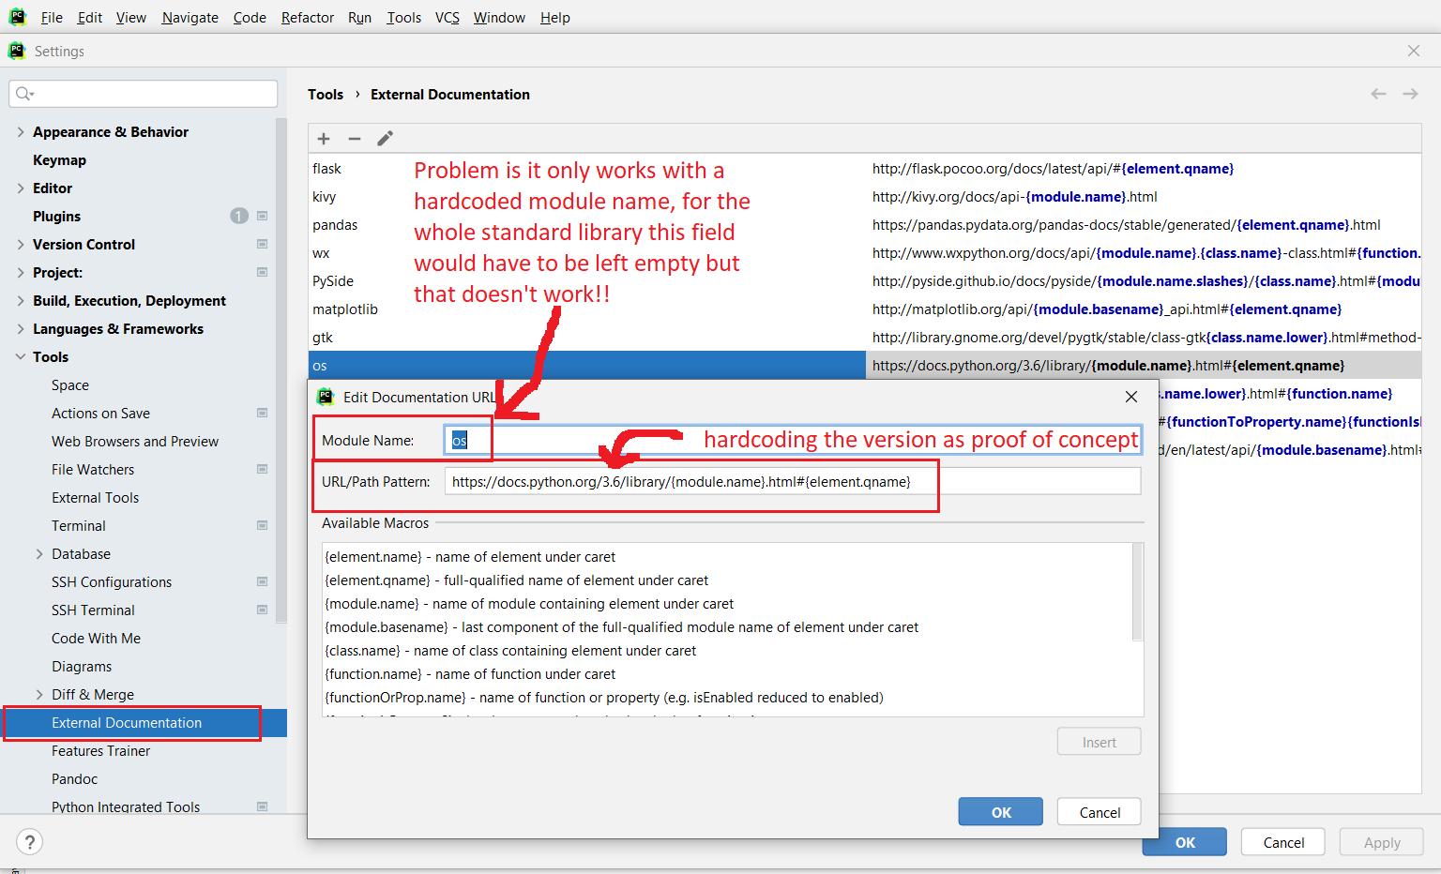
Task: Close the Edit Documentation URL dialog
Action: point(1131,397)
